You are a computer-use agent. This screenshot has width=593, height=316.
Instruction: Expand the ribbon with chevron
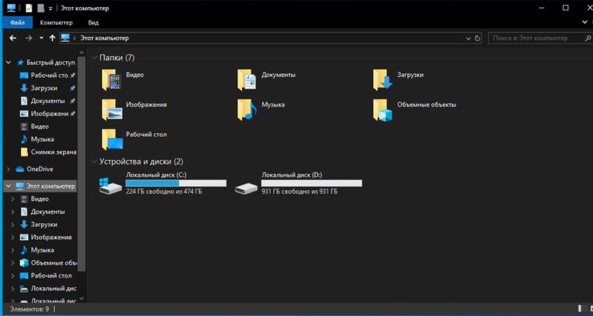point(585,22)
